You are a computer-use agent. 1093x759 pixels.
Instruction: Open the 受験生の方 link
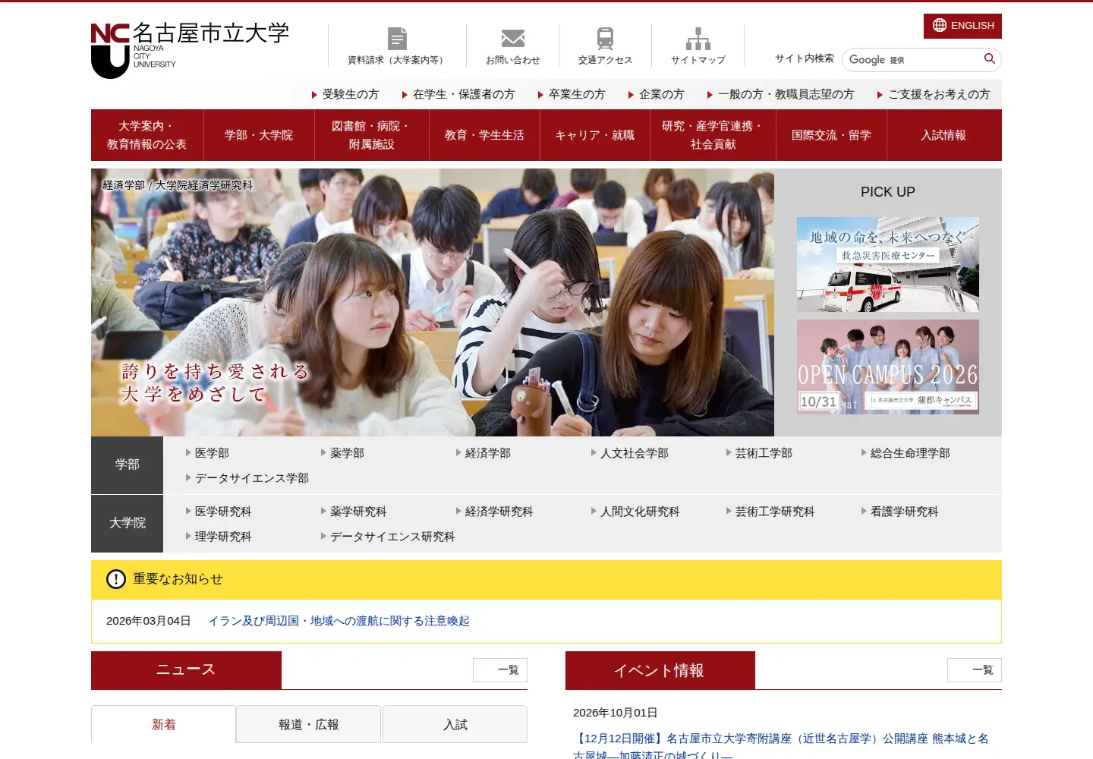[x=345, y=94]
